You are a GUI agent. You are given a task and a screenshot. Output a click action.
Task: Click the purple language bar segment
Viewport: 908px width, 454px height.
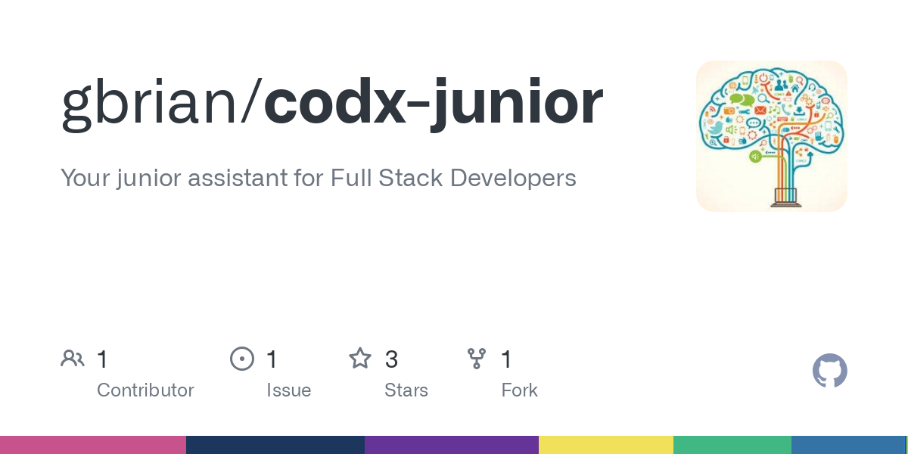(452, 445)
